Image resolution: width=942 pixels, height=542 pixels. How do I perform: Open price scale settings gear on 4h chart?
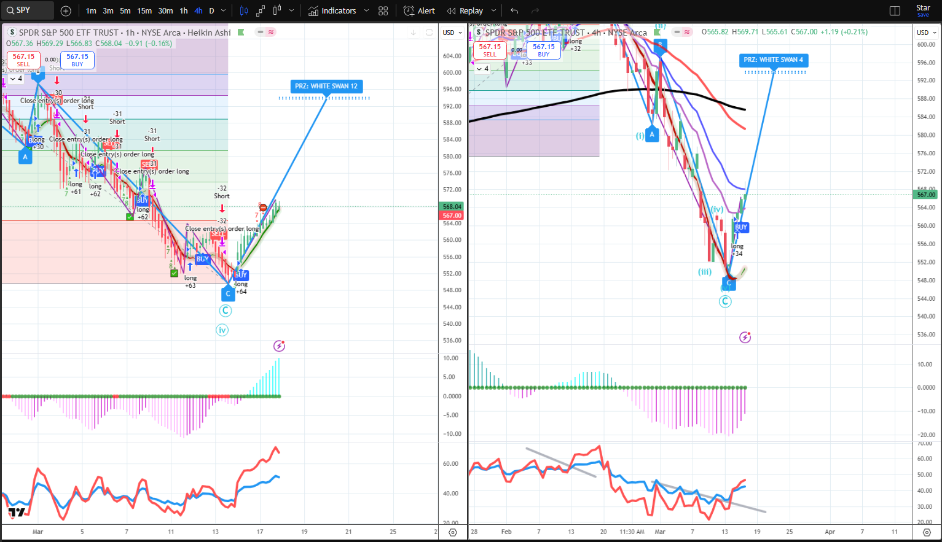pyautogui.click(x=927, y=532)
